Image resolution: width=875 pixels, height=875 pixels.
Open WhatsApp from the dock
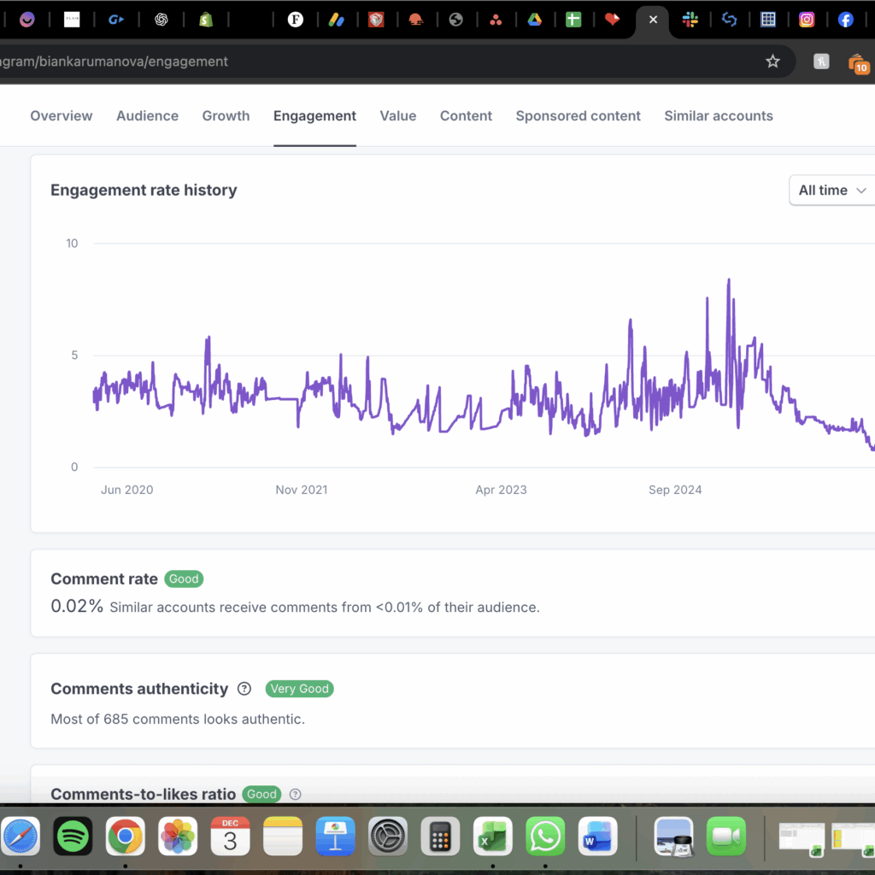point(545,836)
